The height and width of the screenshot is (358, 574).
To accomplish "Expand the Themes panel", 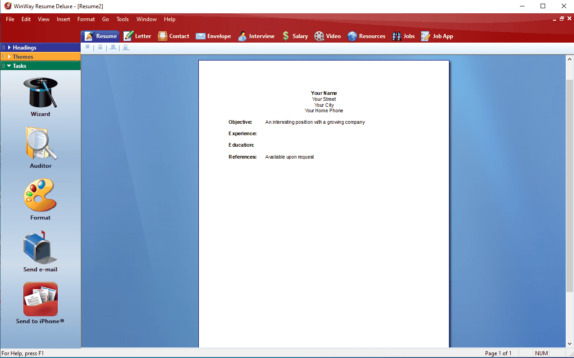I will click(x=40, y=56).
